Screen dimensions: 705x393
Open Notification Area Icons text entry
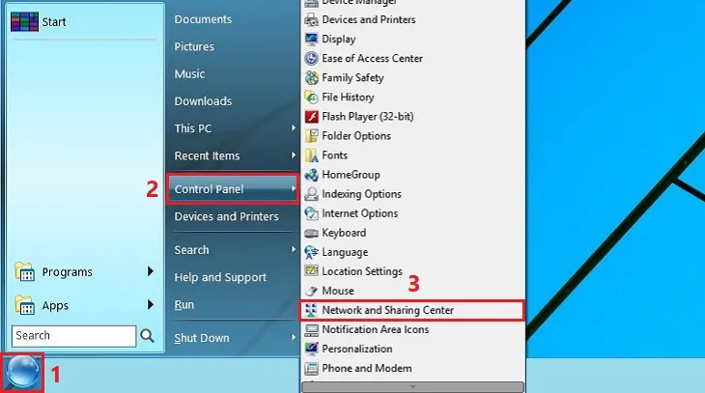(x=375, y=329)
